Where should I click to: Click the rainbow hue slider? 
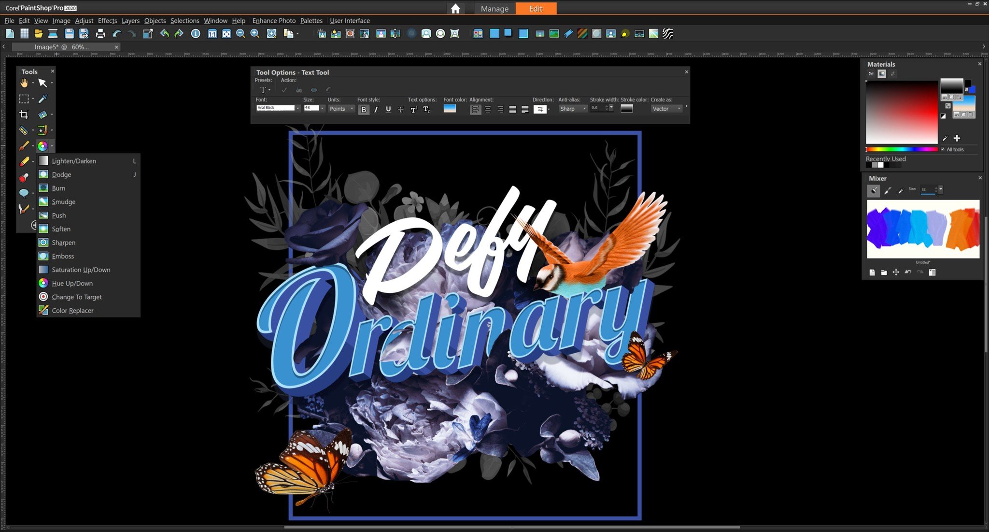click(902, 149)
